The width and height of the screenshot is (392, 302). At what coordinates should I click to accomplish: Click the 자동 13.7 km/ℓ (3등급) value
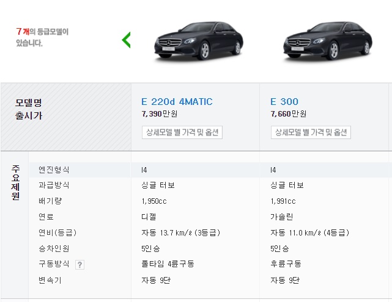[x=181, y=232]
